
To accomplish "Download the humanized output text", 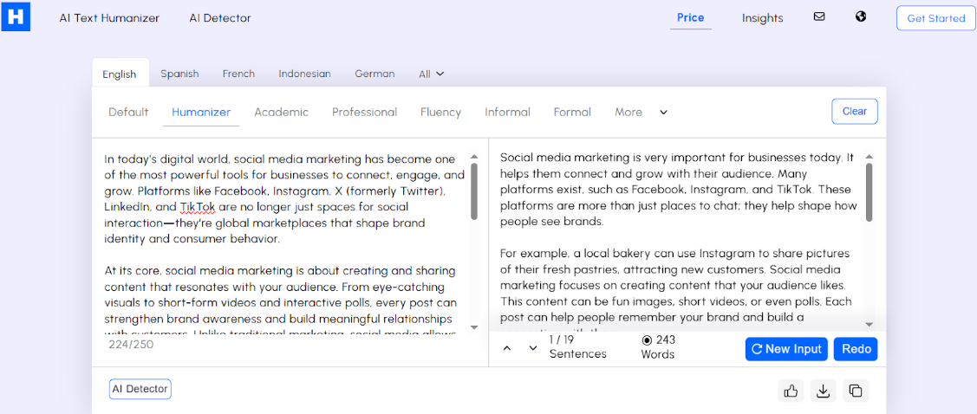I will pos(823,391).
